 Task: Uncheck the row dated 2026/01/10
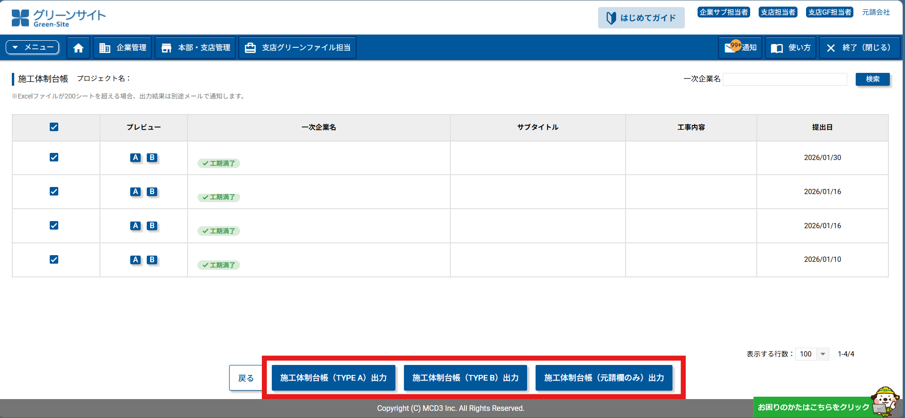point(54,259)
